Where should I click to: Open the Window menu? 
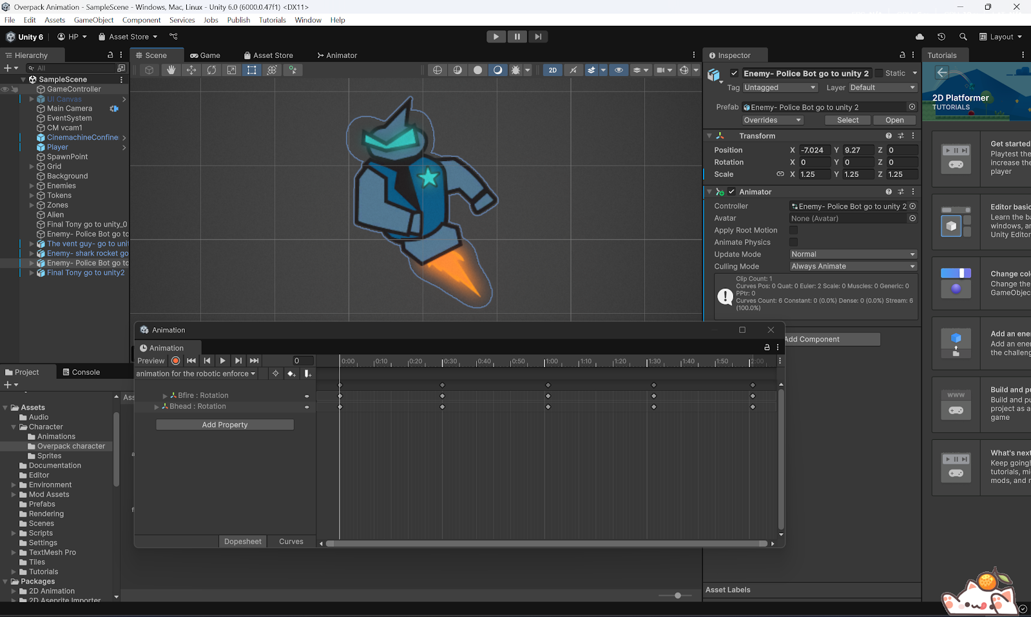[308, 20]
